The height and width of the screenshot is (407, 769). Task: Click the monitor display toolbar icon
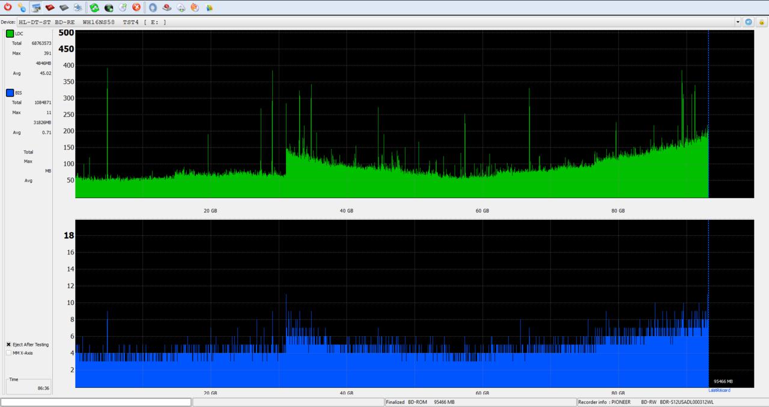coord(36,8)
